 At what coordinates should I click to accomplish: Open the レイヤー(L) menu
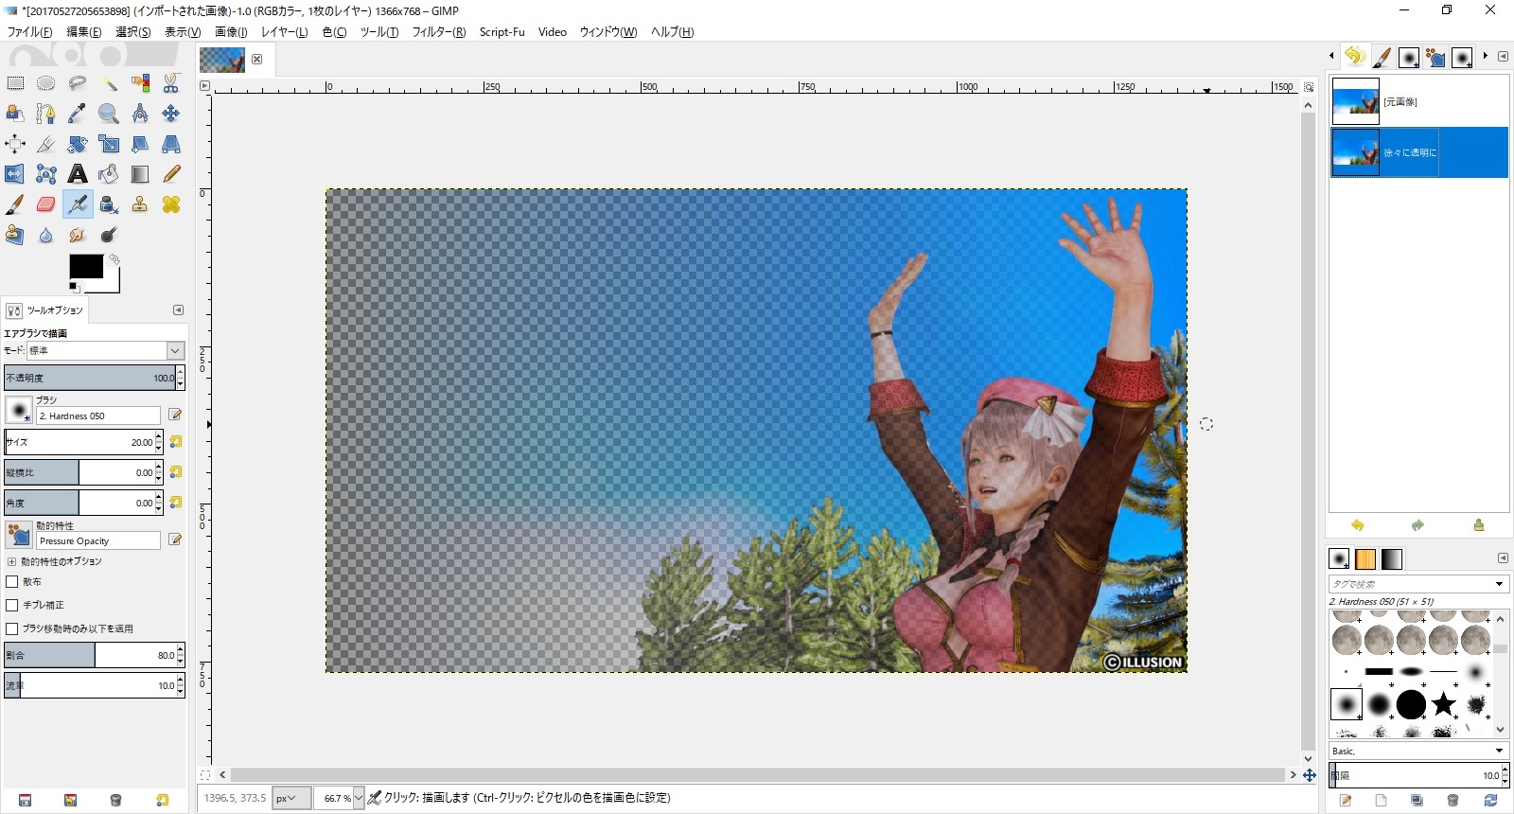[x=284, y=32]
